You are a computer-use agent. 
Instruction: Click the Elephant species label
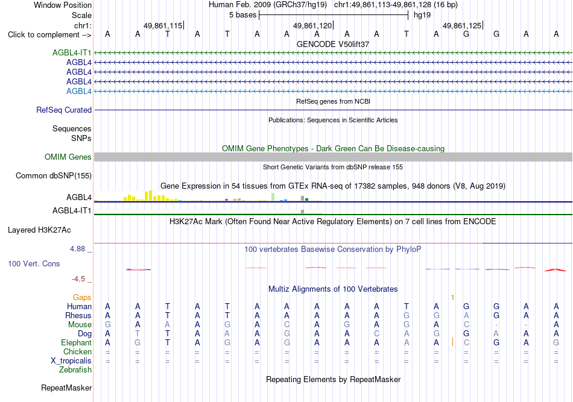point(76,342)
